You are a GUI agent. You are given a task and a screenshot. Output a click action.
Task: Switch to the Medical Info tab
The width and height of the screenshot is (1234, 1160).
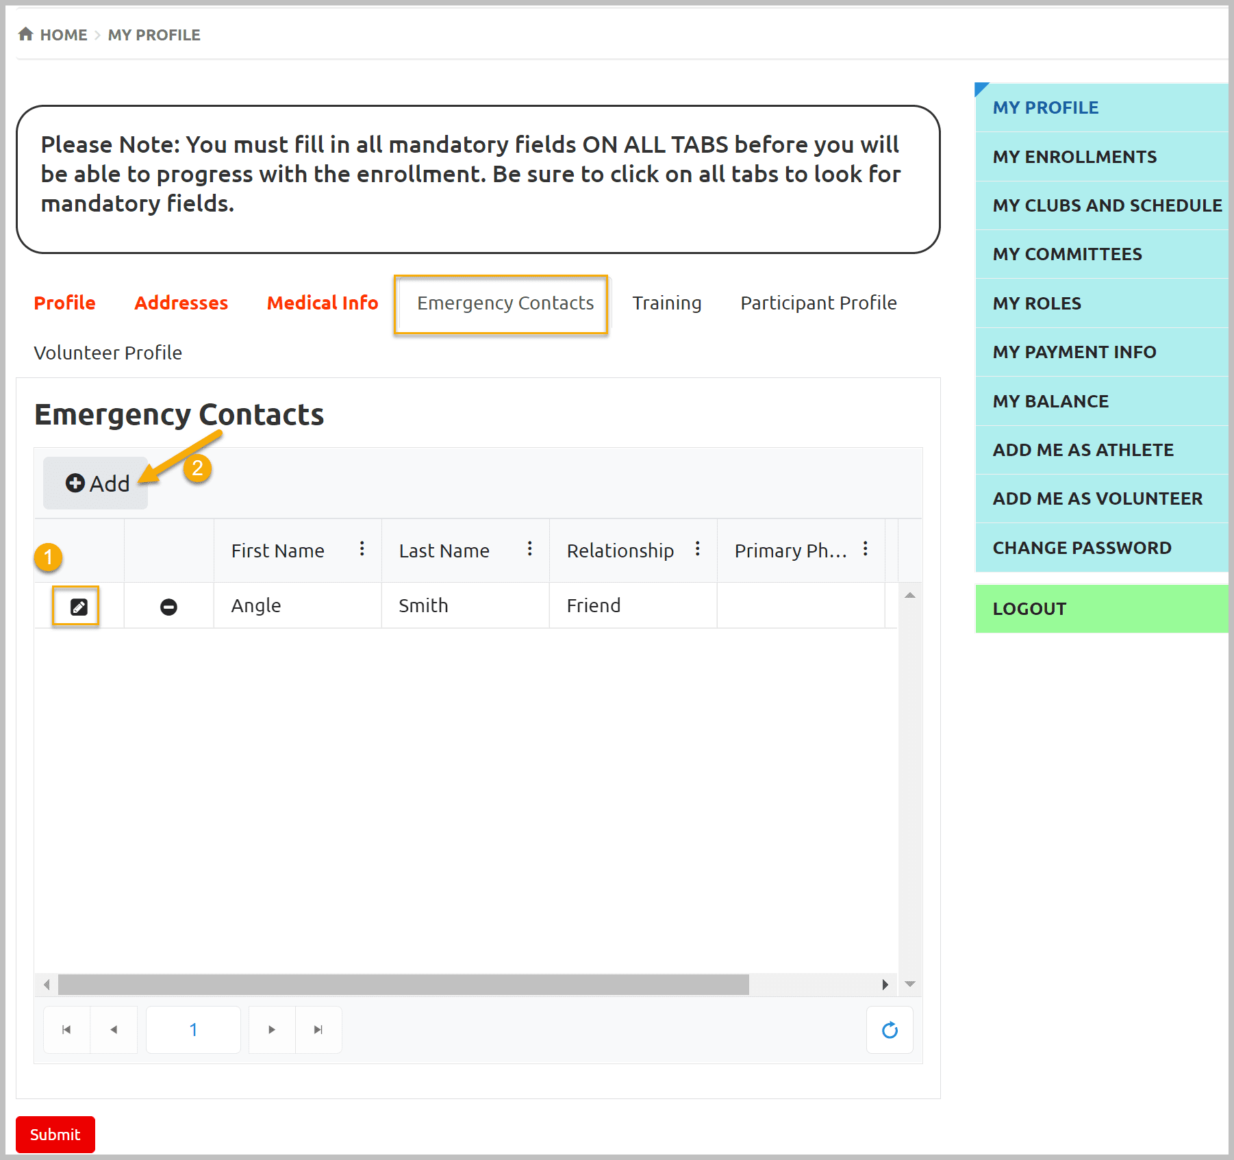pos(322,303)
